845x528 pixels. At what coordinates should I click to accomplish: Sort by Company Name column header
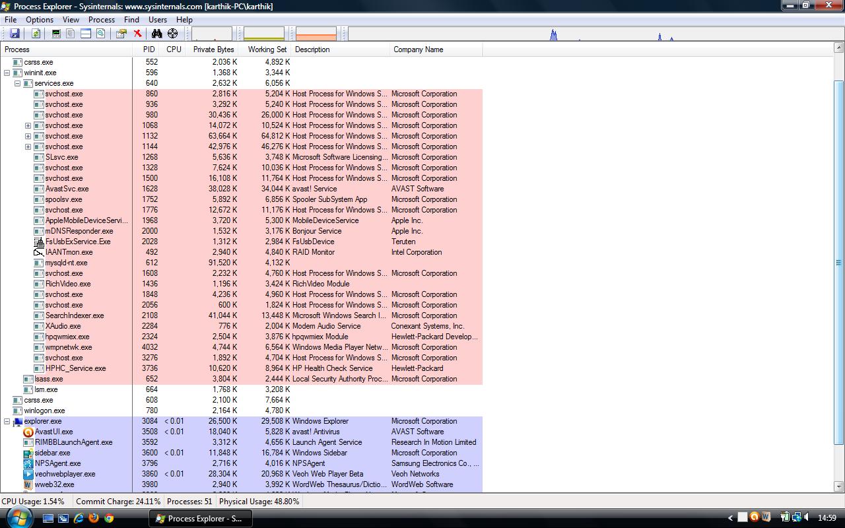click(418, 49)
